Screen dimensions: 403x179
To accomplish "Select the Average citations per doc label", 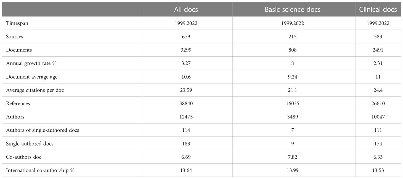I will pos(35,90).
